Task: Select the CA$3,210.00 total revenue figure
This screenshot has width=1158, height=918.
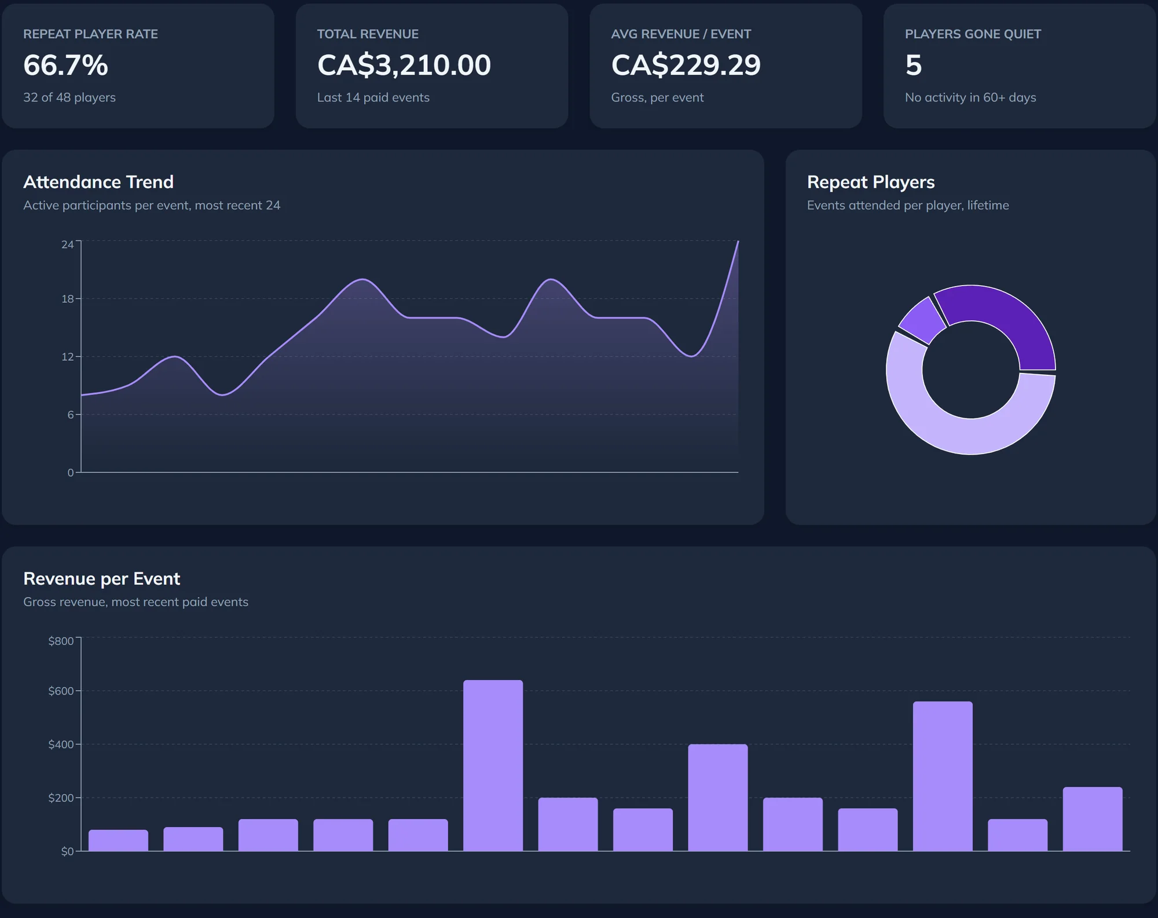Action: click(x=404, y=65)
